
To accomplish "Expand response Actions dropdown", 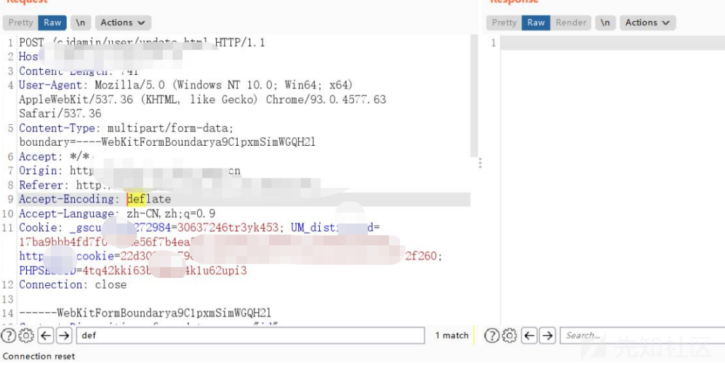I will [x=648, y=22].
